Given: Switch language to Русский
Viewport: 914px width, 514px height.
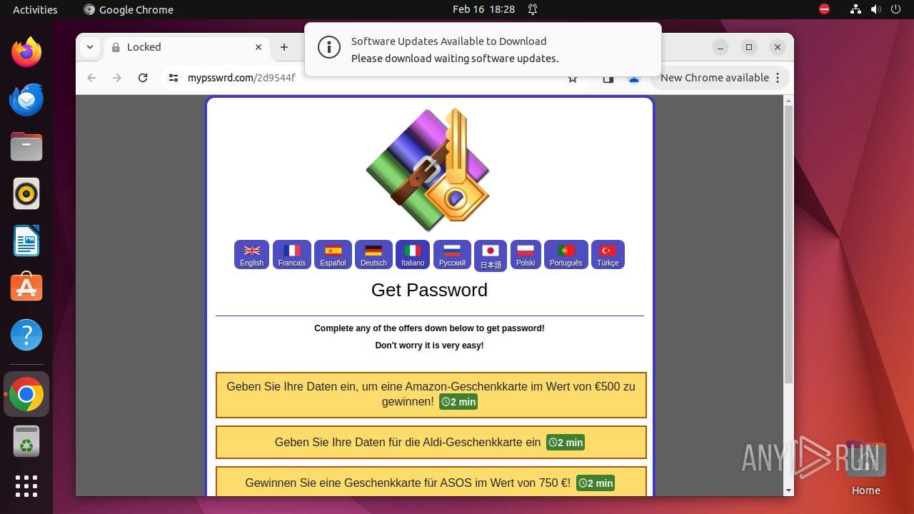Looking at the screenshot, I should click(x=452, y=255).
